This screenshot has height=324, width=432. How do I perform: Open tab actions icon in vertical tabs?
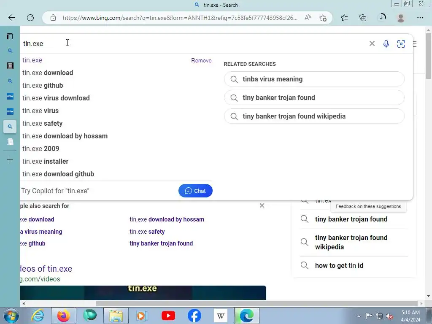click(10, 36)
